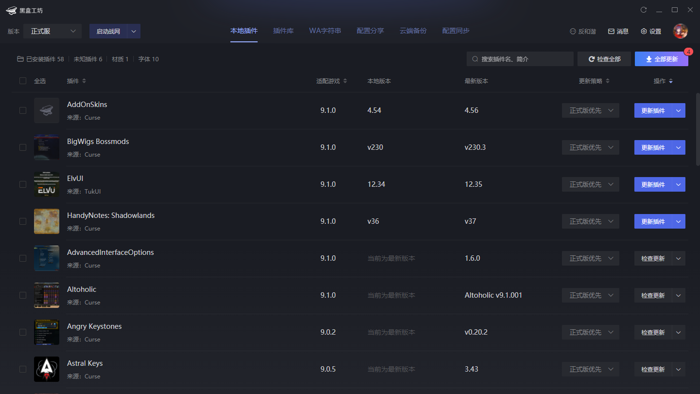700x394 pixels.
Task: Open the WA strings tab
Action: point(325,31)
